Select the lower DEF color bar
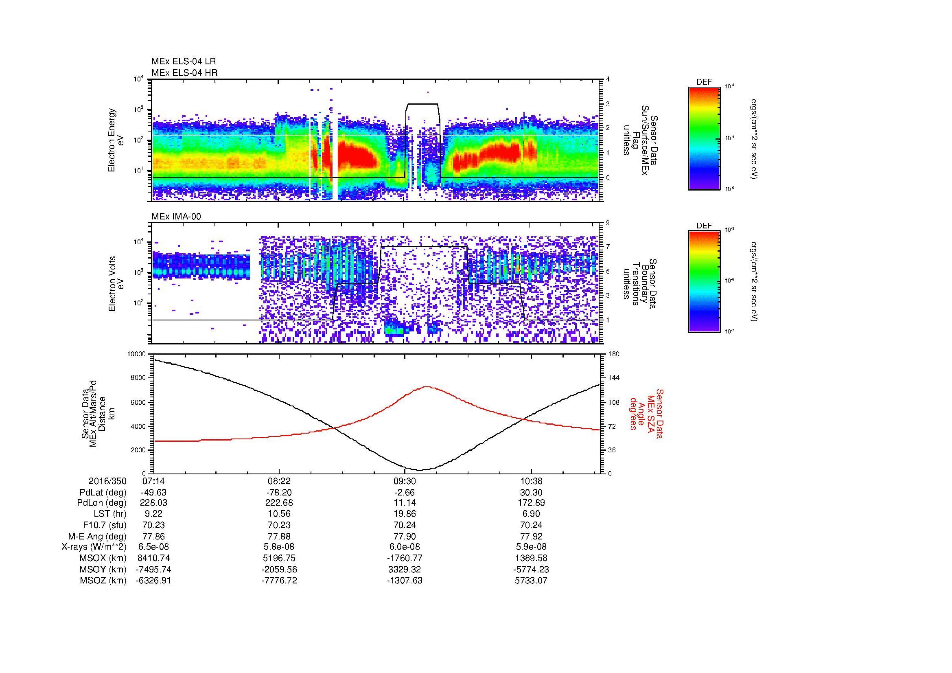This screenshot has height=673, width=952. (704, 282)
